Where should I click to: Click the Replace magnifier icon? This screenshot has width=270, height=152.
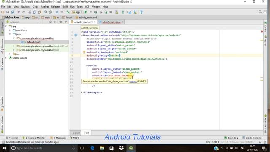51,12
